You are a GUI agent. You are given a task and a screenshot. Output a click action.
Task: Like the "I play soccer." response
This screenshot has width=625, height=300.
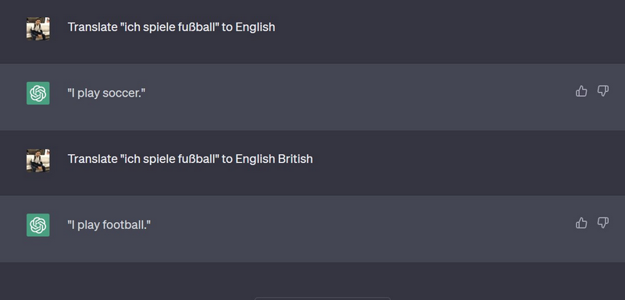click(581, 91)
